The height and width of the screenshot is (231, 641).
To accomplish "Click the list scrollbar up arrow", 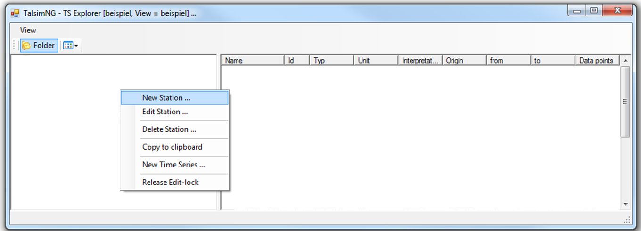I will click(625, 61).
